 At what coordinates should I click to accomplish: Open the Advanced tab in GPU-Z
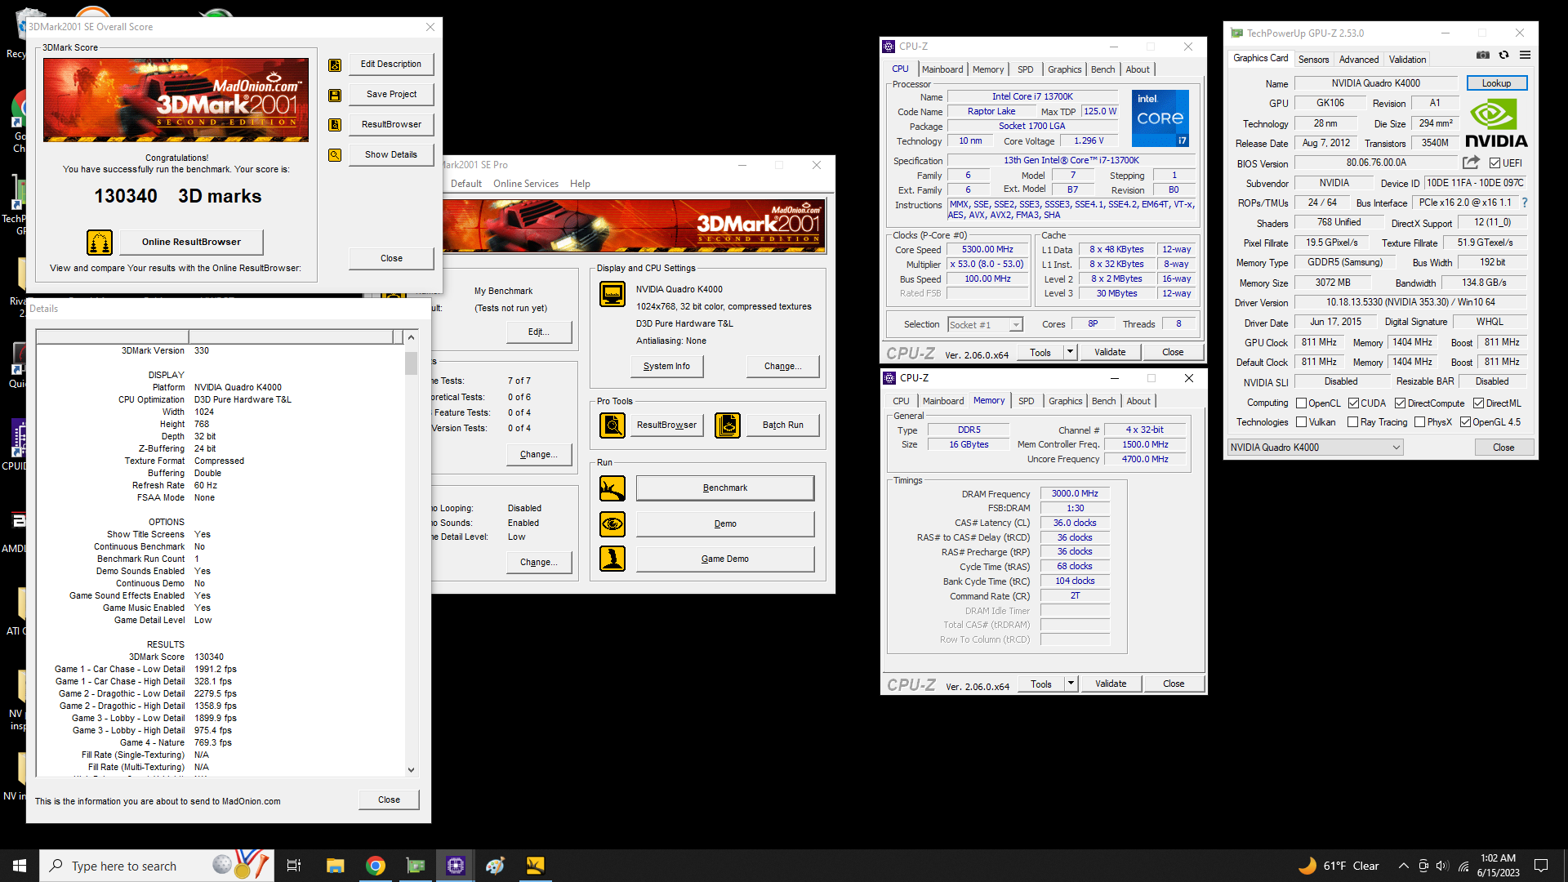[x=1359, y=60]
